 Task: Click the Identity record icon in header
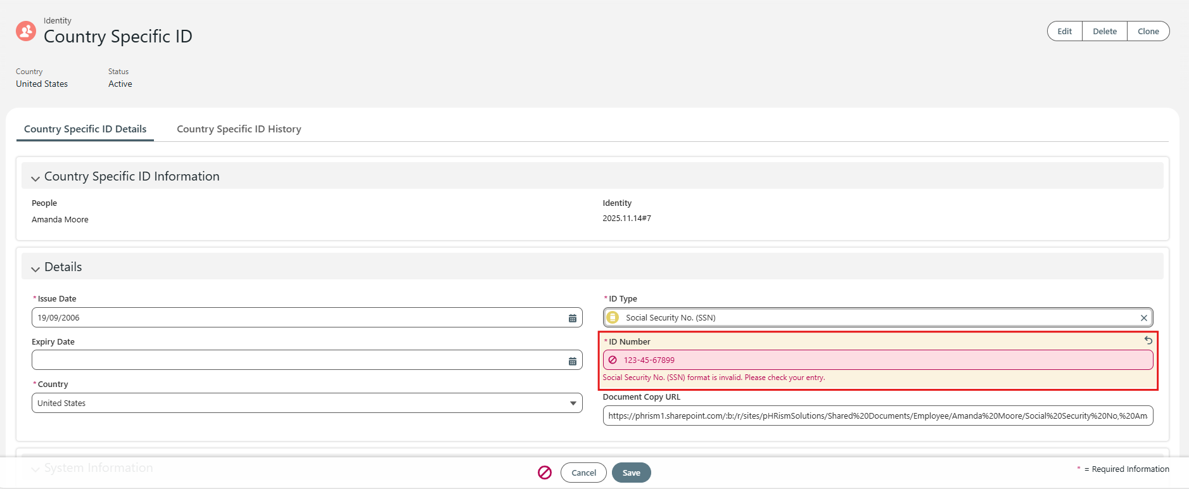click(x=26, y=30)
